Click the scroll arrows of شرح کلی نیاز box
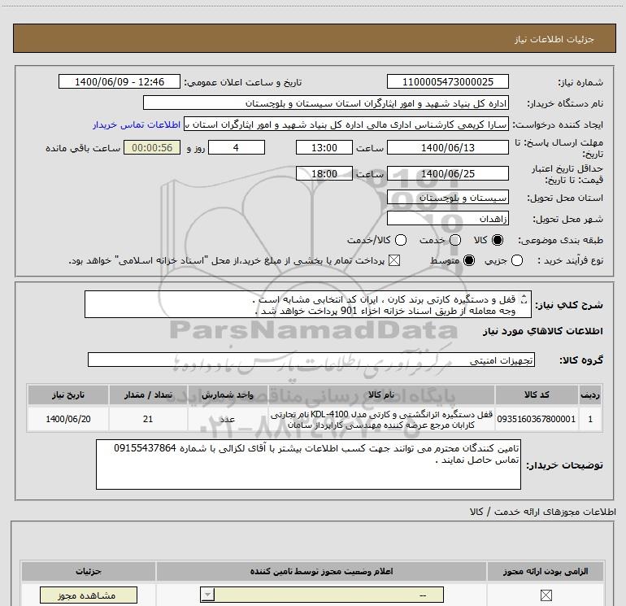Image resolution: width=626 pixels, height=606 pixels. pos(524,299)
